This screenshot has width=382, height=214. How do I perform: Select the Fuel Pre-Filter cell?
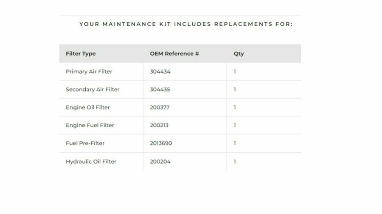pos(85,143)
